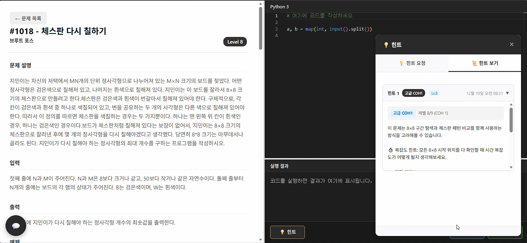Open the chat bubble assistant

[x=16, y=226]
